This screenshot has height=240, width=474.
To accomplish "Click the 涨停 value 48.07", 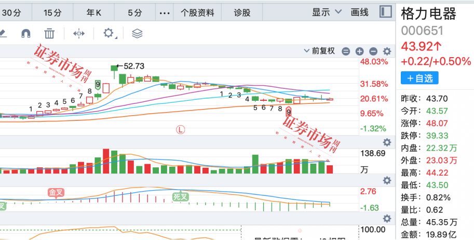I will pyautogui.click(x=437, y=123).
